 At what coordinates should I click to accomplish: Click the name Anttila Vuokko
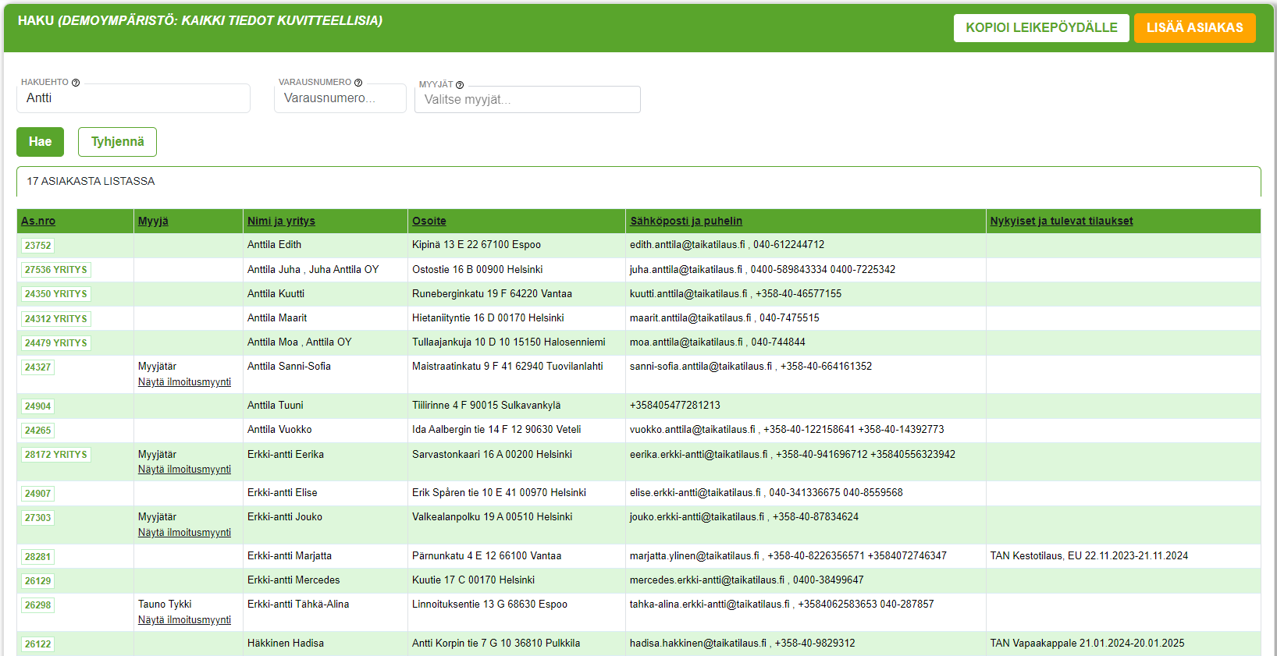coord(279,430)
